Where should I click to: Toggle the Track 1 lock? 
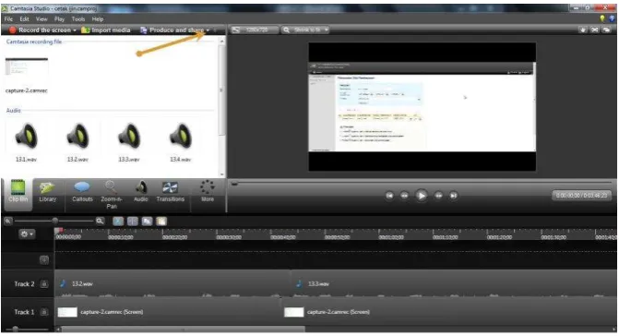[44, 312]
